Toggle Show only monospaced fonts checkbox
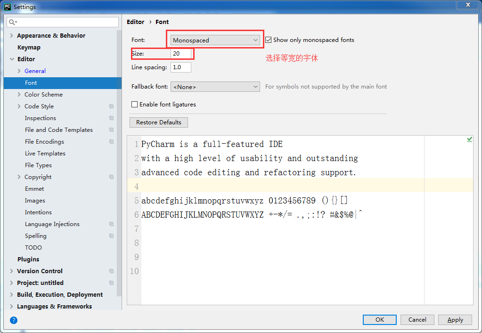 click(x=269, y=40)
